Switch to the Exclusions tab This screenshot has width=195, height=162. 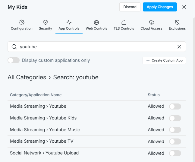click(177, 25)
